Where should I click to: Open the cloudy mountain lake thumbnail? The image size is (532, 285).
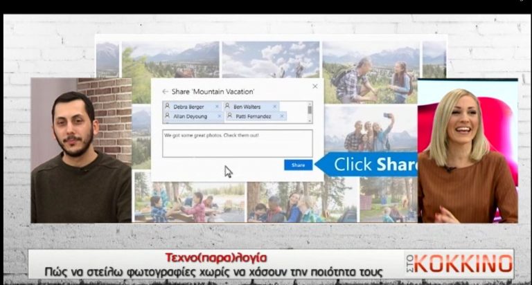(x=270, y=59)
